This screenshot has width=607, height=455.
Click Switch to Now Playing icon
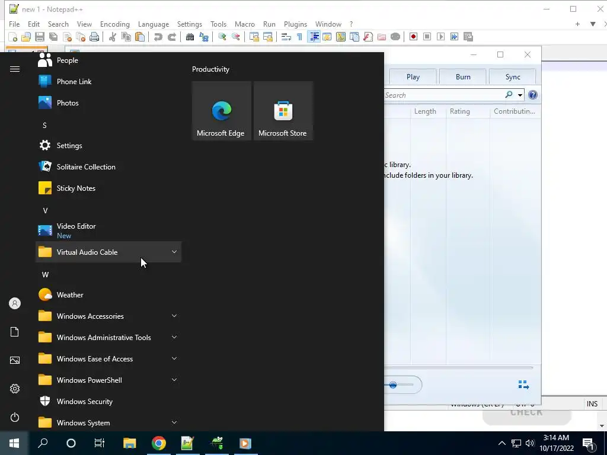[x=523, y=384]
